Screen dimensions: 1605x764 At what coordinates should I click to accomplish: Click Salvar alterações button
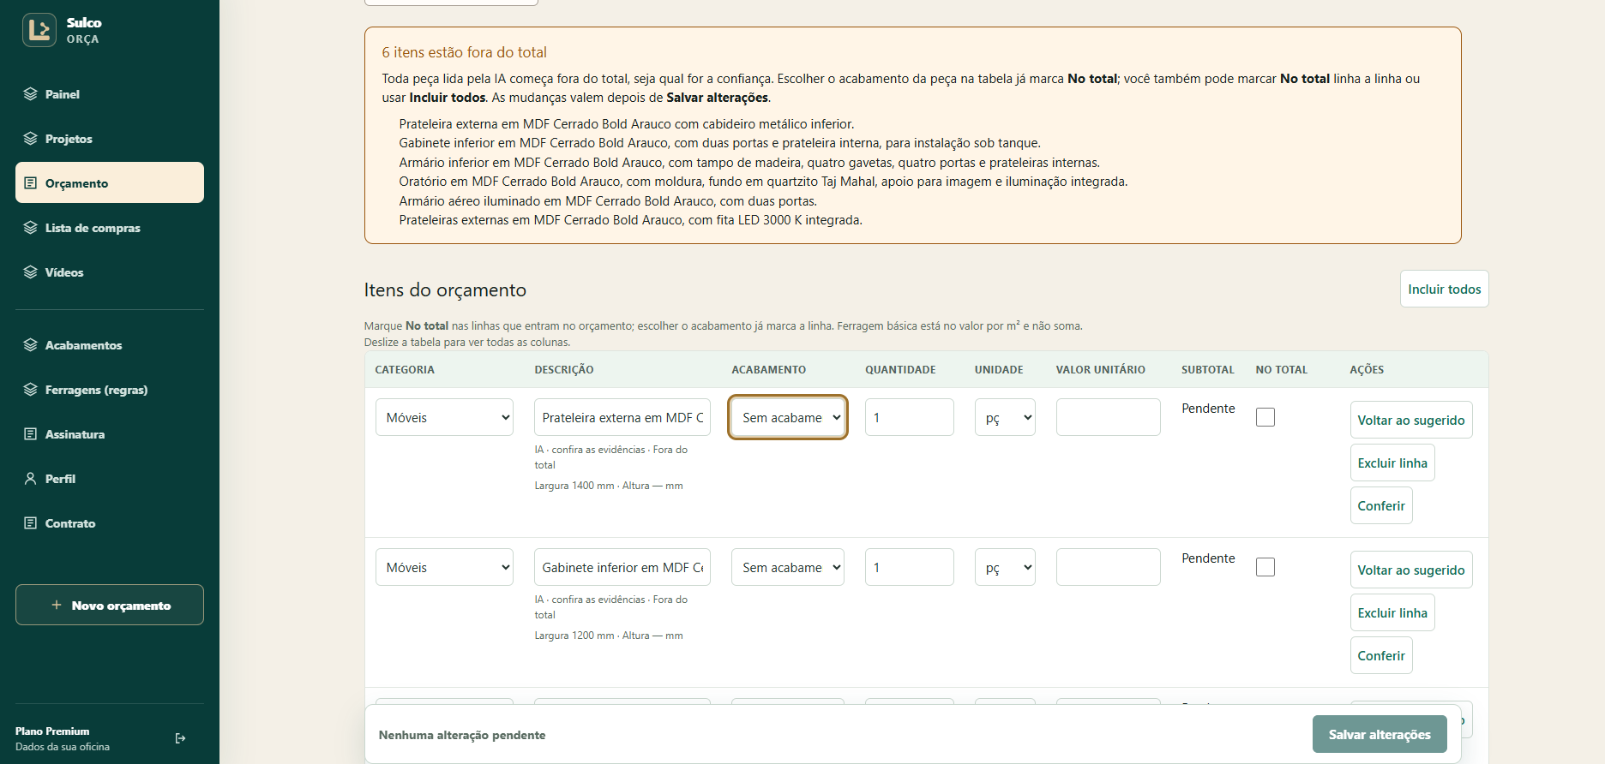pyautogui.click(x=1380, y=735)
